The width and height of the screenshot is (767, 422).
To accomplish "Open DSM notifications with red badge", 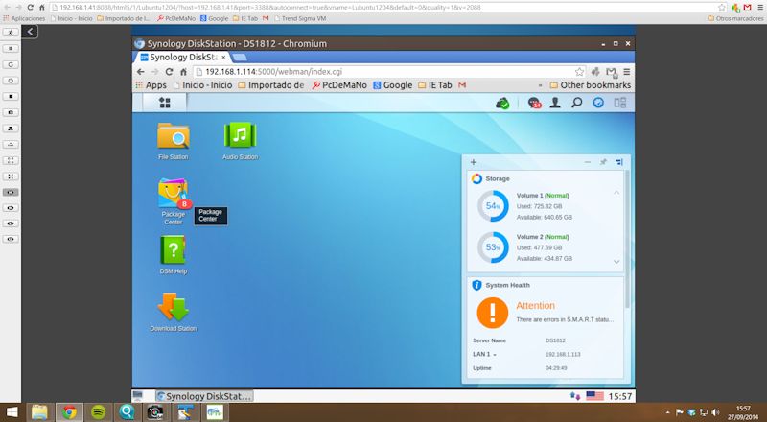I will pyautogui.click(x=534, y=103).
